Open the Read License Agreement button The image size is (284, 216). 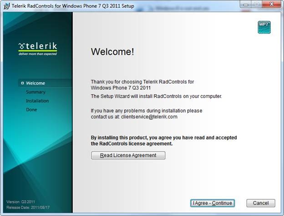tap(128, 155)
